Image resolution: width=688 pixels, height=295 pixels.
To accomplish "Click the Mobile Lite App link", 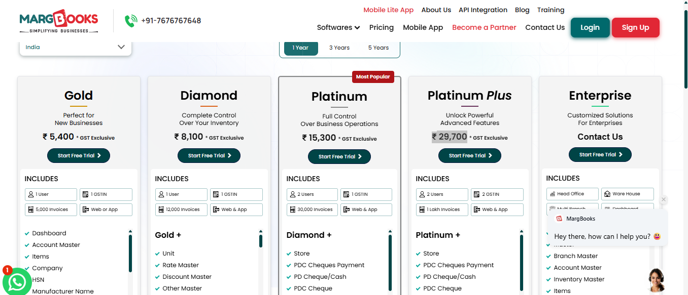I will 389,10.
